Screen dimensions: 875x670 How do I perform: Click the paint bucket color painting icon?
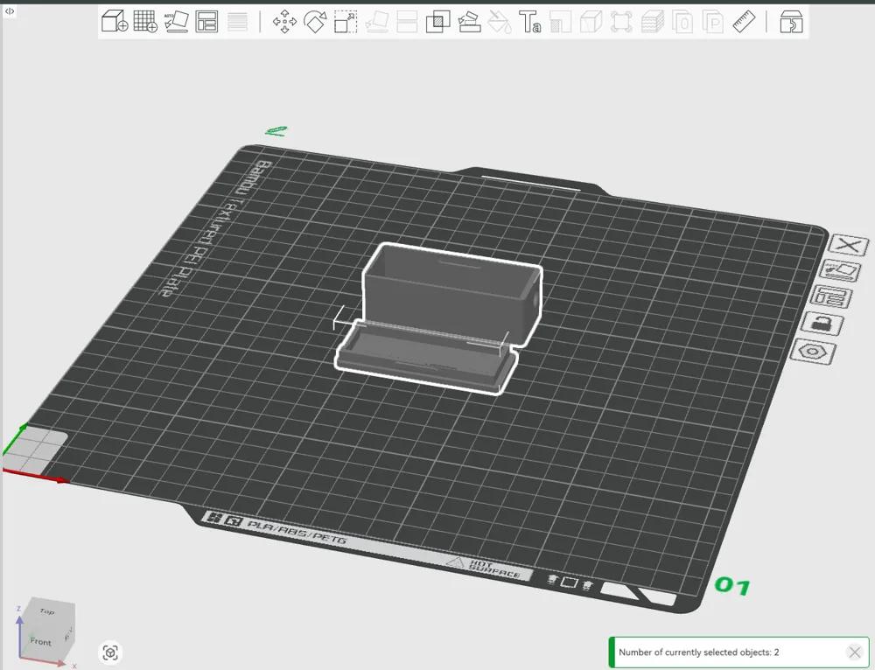500,21
